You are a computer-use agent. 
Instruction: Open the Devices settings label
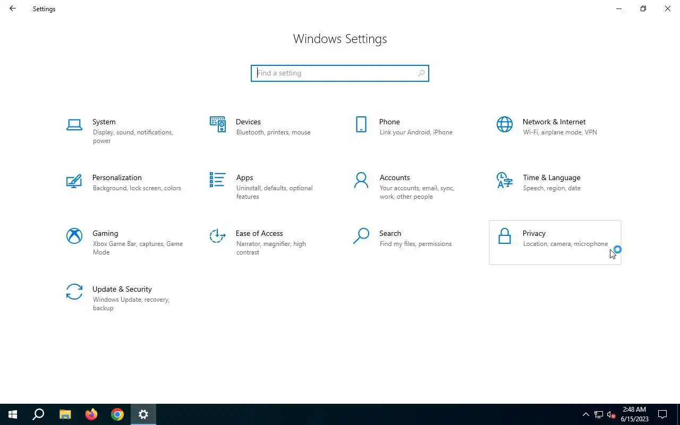coord(248,122)
